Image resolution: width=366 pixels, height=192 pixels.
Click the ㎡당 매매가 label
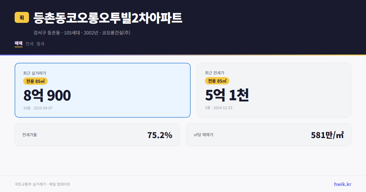pyautogui.click(x=203, y=134)
